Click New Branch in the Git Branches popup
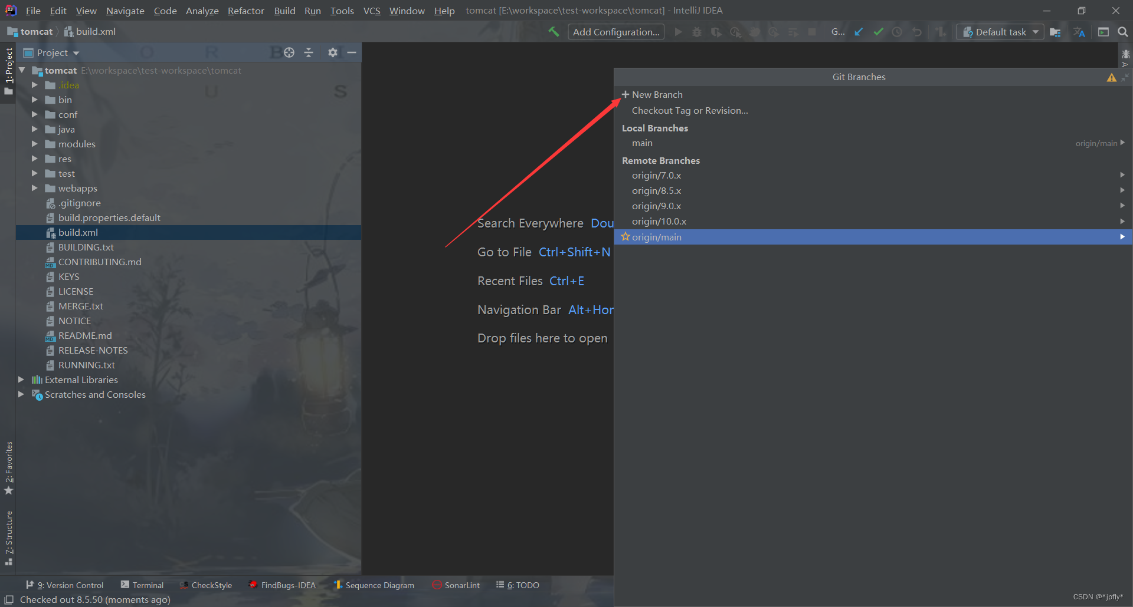Screen dimensions: 1133x607 [x=657, y=94]
